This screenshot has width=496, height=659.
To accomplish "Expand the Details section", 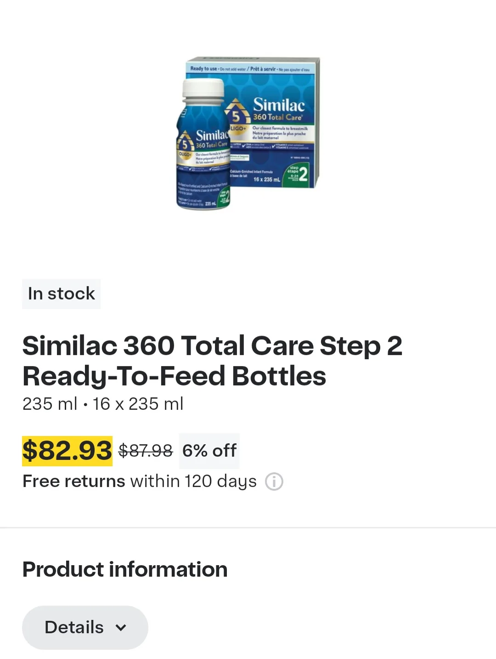I will click(x=85, y=627).
